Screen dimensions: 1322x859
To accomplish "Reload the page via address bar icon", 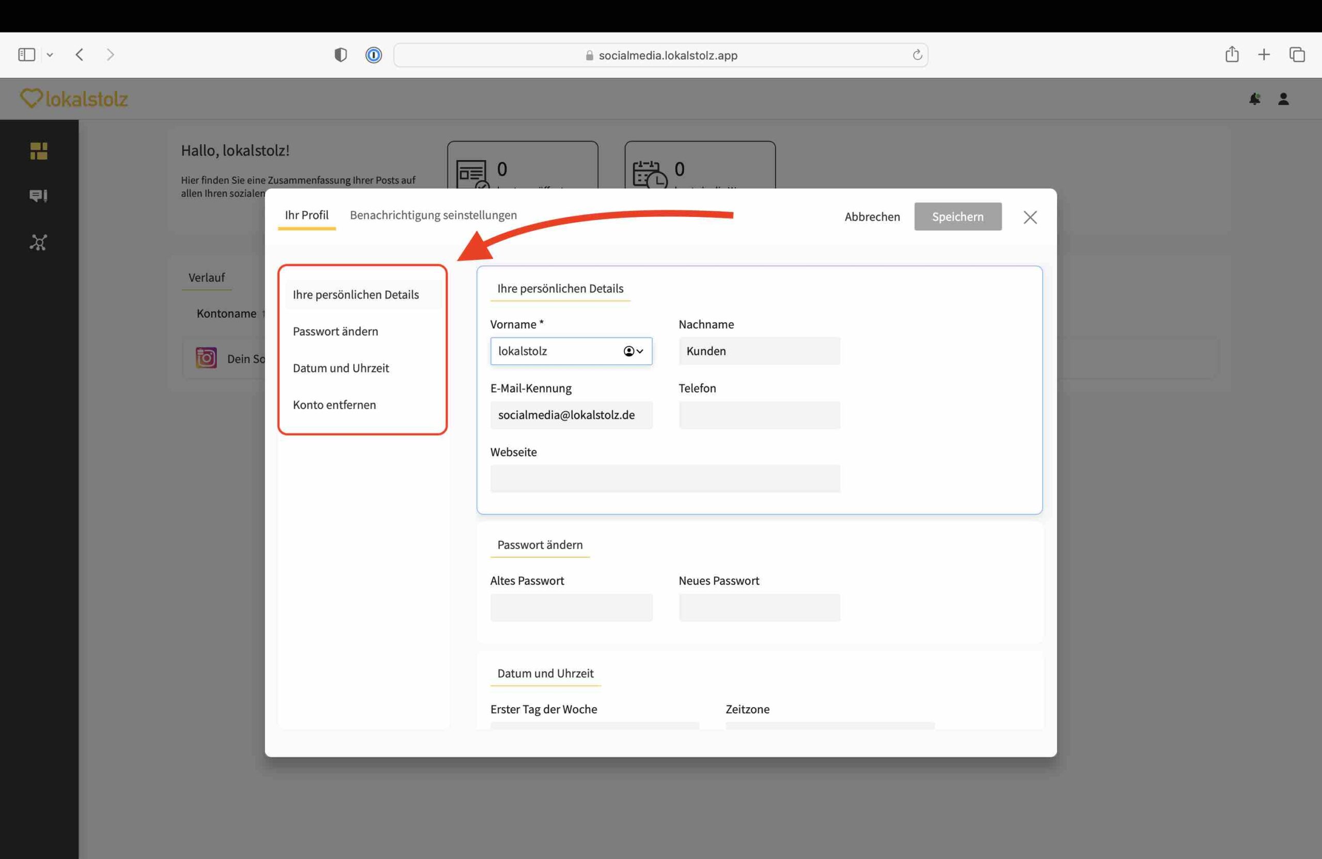I will pyautogui.click(x=917, y=55).
